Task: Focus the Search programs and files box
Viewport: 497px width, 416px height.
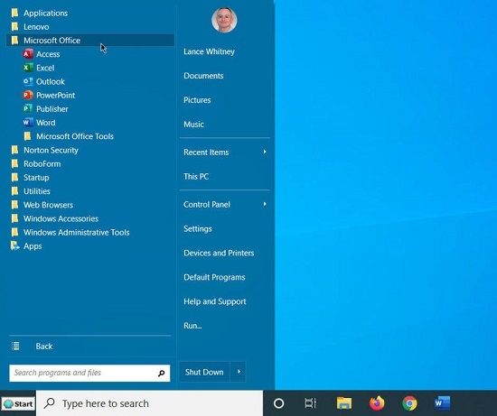Action: click(89, 373)
